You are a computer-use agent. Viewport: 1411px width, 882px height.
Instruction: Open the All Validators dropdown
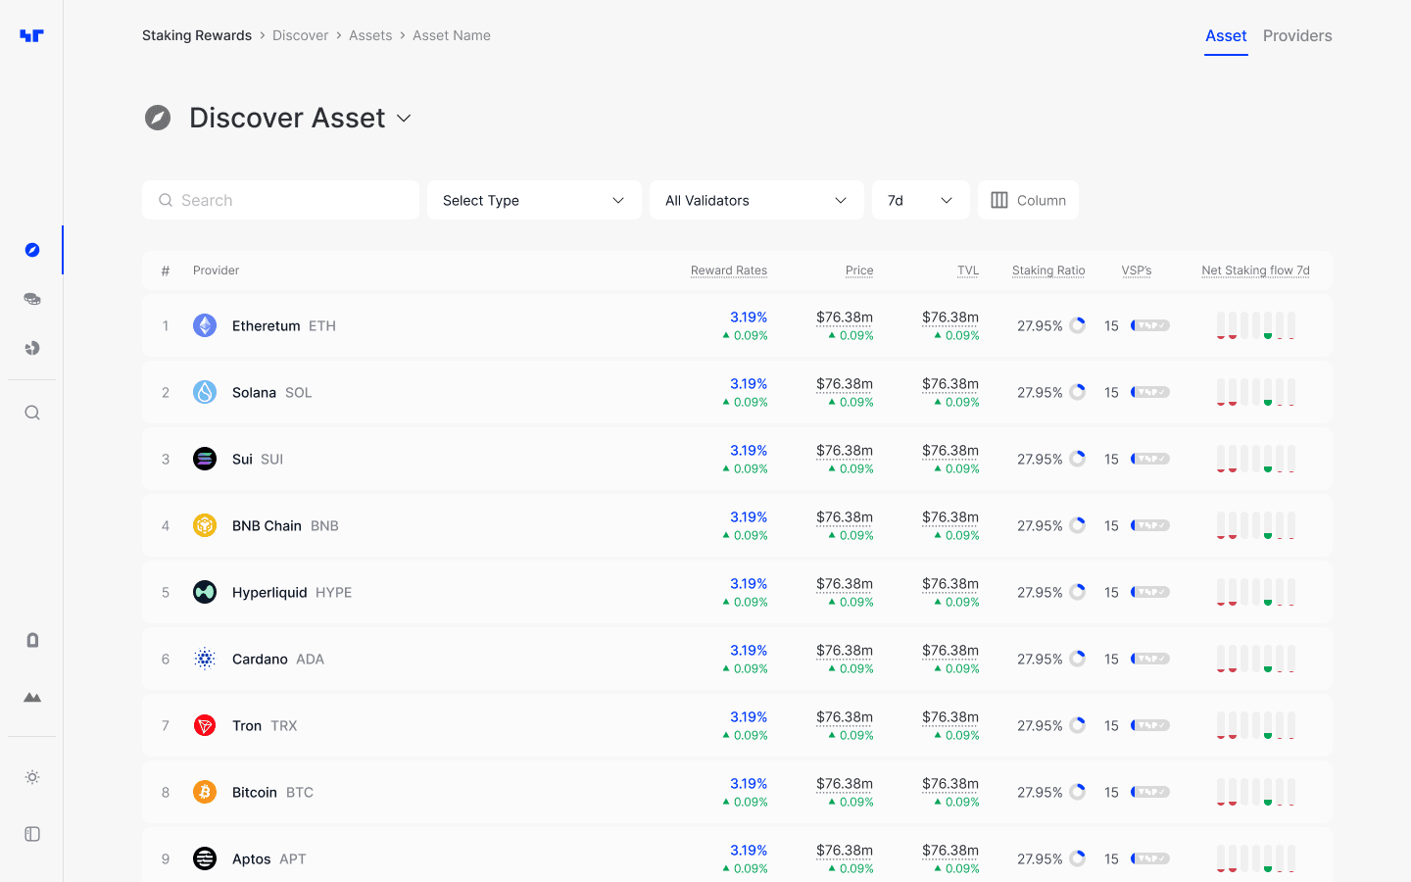(x=756, y=200)
